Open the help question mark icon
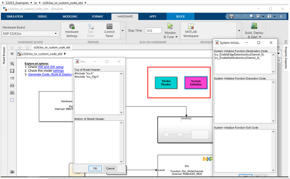The image size is (290, 179). (269, 16)
